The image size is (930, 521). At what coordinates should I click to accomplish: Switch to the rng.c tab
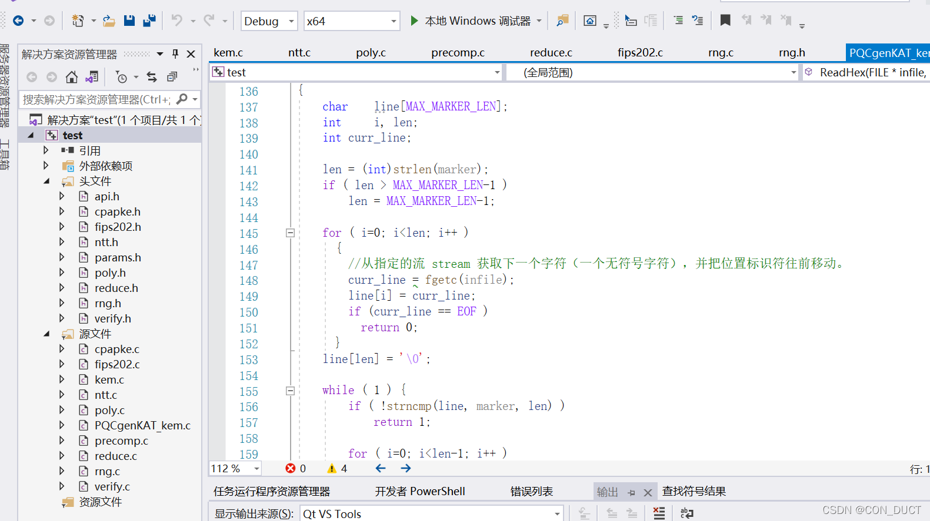coord(721,53)
